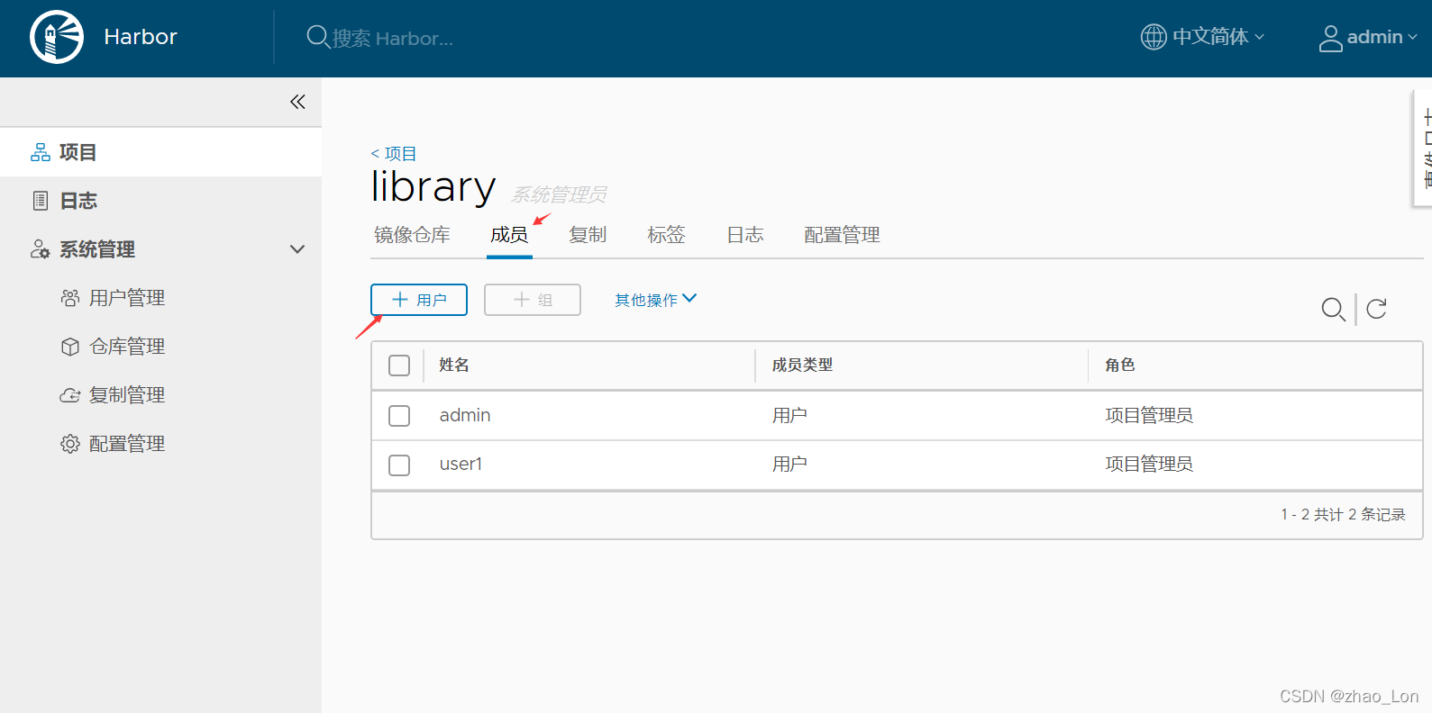Click the library project title
1432x713 pixels.
click(433, 187)
